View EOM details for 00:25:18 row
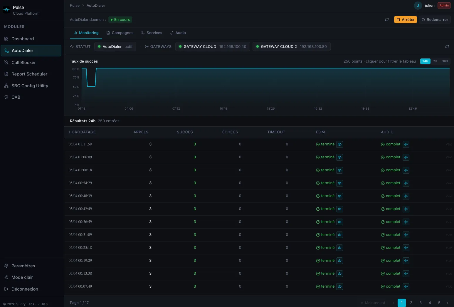The image size is (454, 307). (339, 248)
